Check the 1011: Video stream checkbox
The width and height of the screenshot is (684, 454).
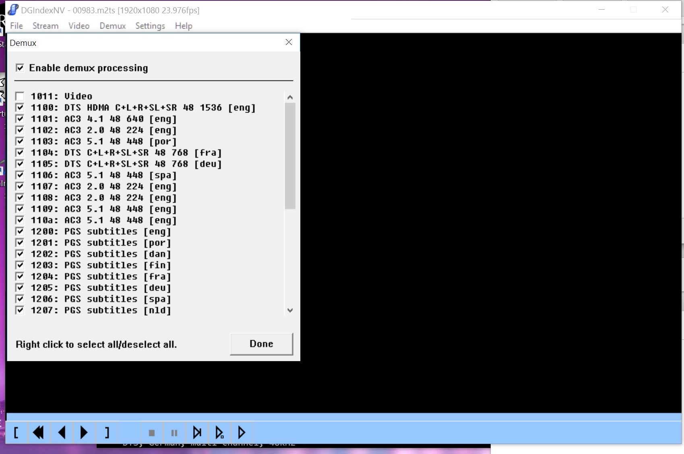click(20, 96)
